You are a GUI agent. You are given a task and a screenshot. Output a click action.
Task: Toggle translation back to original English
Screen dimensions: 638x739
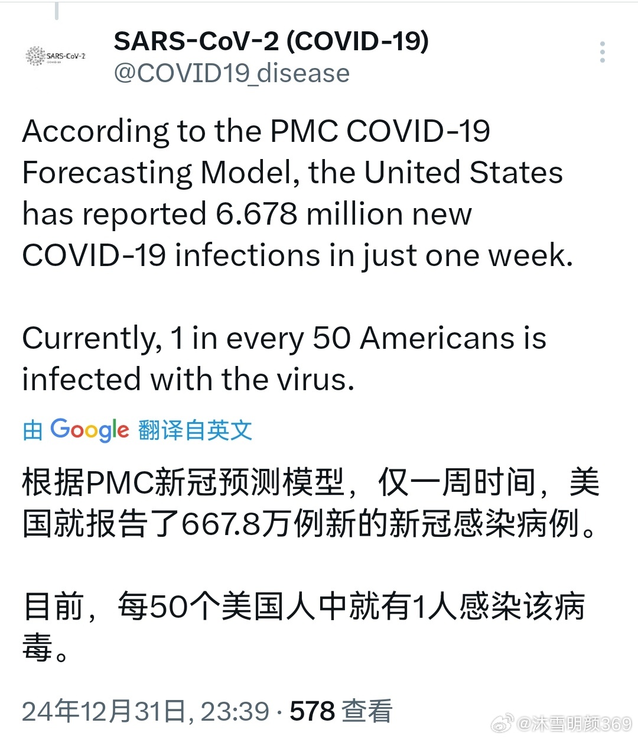point(195,430)
